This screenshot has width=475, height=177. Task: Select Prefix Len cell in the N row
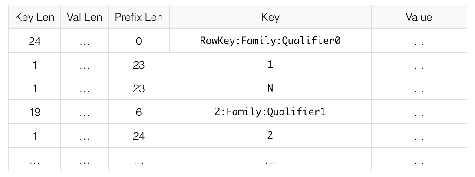click(x=139, y=88)
